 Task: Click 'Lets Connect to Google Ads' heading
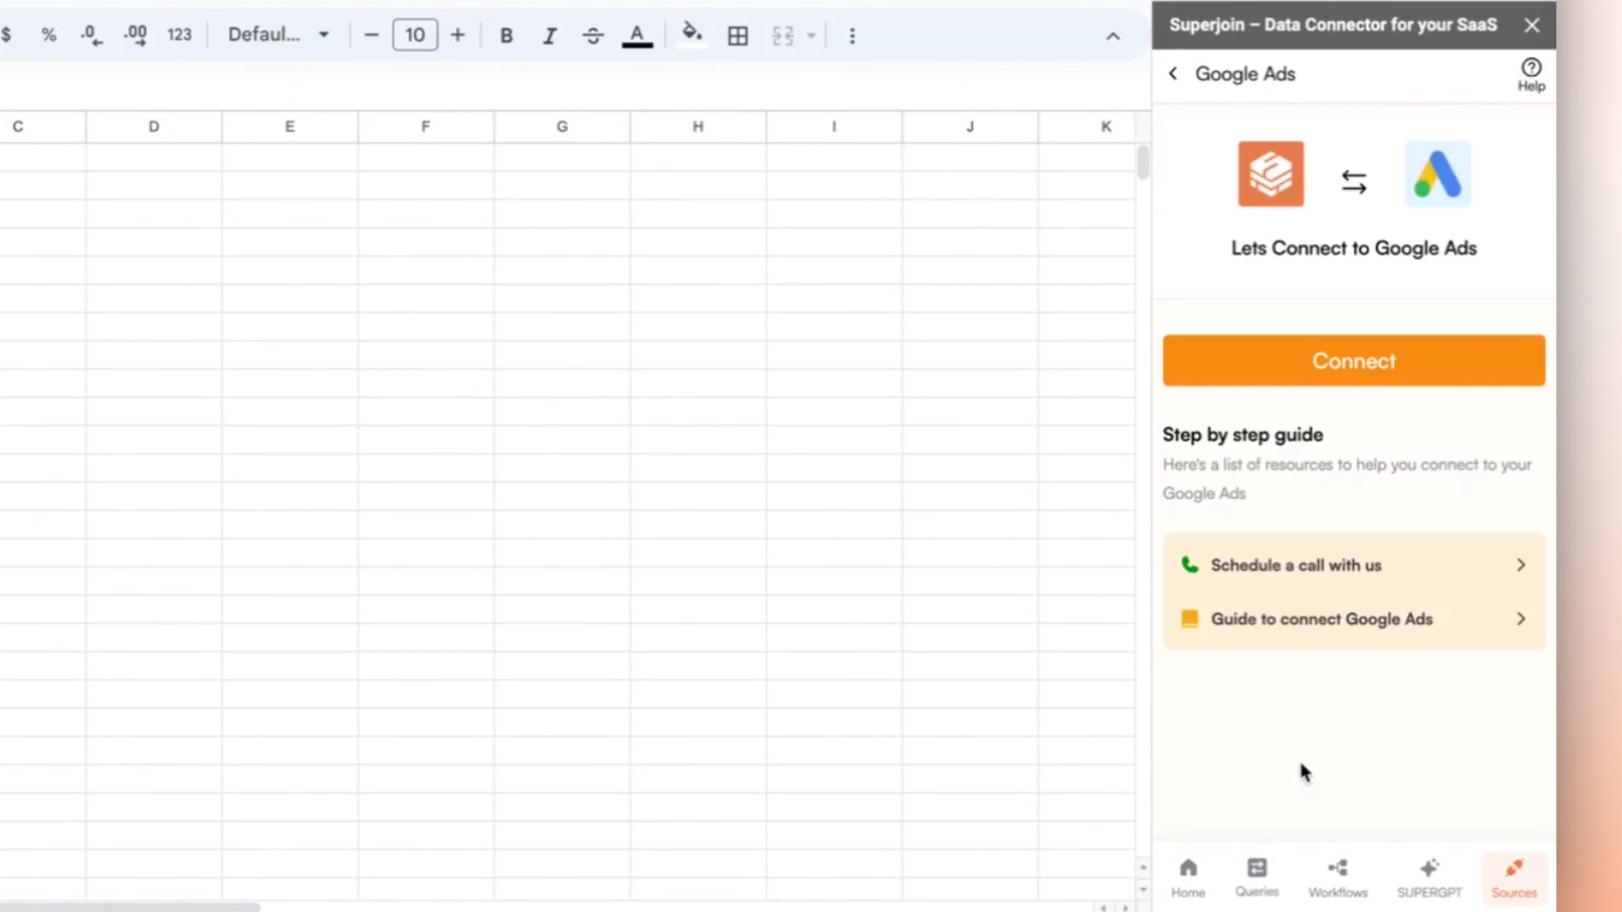[x=1353, y=248]
